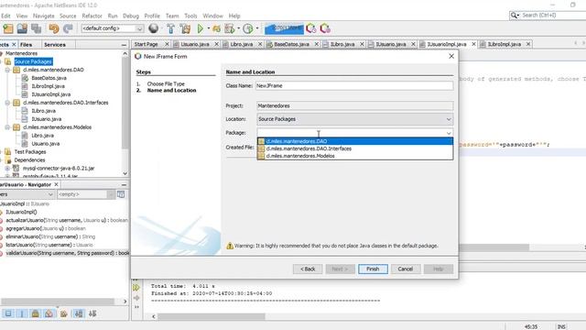
Task: Open the Window menu
Action: point(212,16)
